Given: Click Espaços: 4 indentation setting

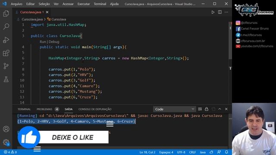Looking at the screenshot, I should [166, 152].
